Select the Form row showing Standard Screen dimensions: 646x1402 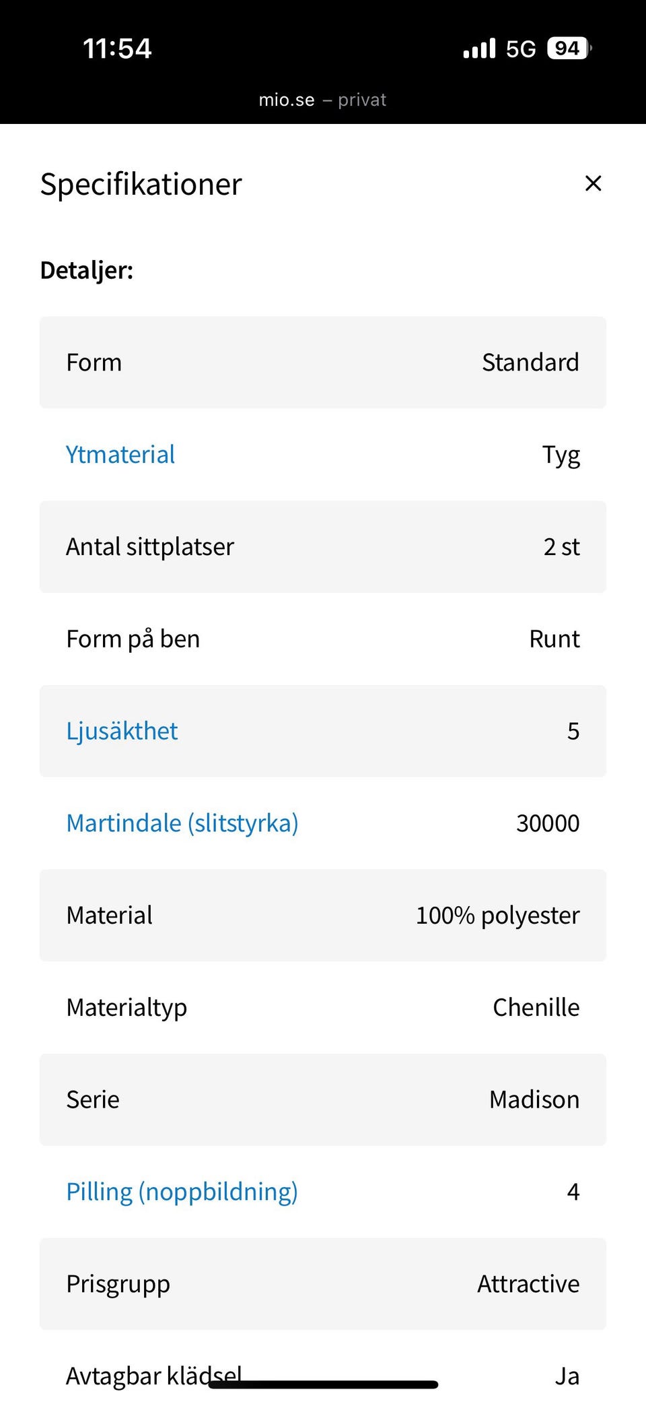(322, 362)
